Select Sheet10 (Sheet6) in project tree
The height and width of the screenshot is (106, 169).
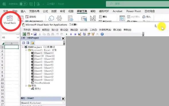pyautogui.click(x=43, y=56)
